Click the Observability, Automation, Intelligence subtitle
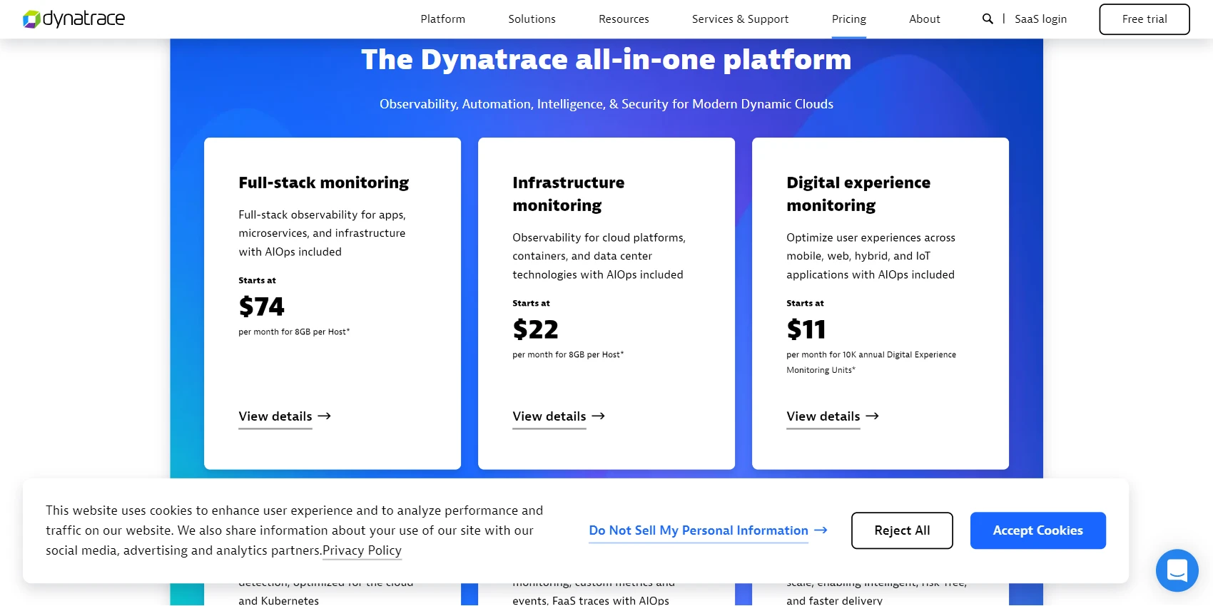Screen dimensions: 1213x606 (x=606, y=104)
